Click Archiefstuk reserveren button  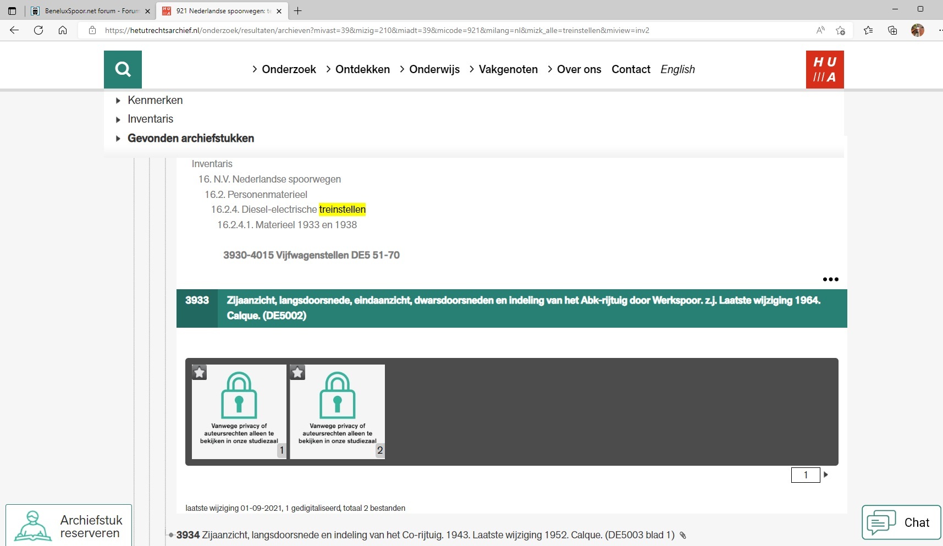click(x=69, y=525)
